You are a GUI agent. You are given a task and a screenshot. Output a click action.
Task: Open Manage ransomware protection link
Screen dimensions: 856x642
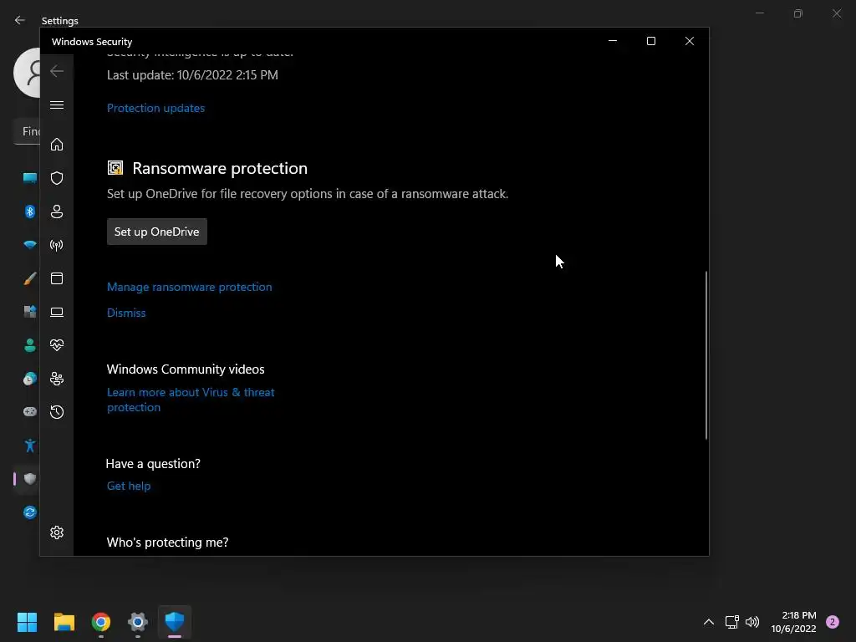(x=190, y=288)
